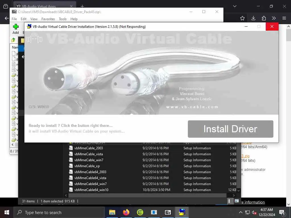This screenshot has height=218, width=291.
Task: Click 7-Zip up-folder icon
Action: pos(13,40)
